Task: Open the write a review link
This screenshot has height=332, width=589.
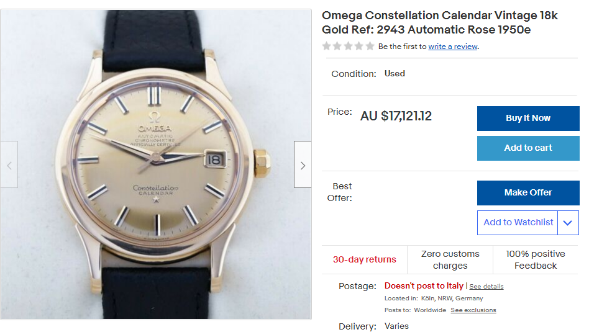Action: click(453, 47)
